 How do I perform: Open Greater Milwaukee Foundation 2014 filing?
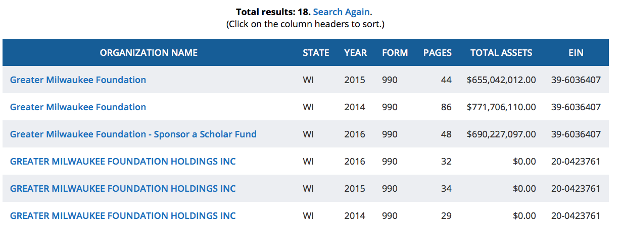pyautogui.click(x=78, y=107)
